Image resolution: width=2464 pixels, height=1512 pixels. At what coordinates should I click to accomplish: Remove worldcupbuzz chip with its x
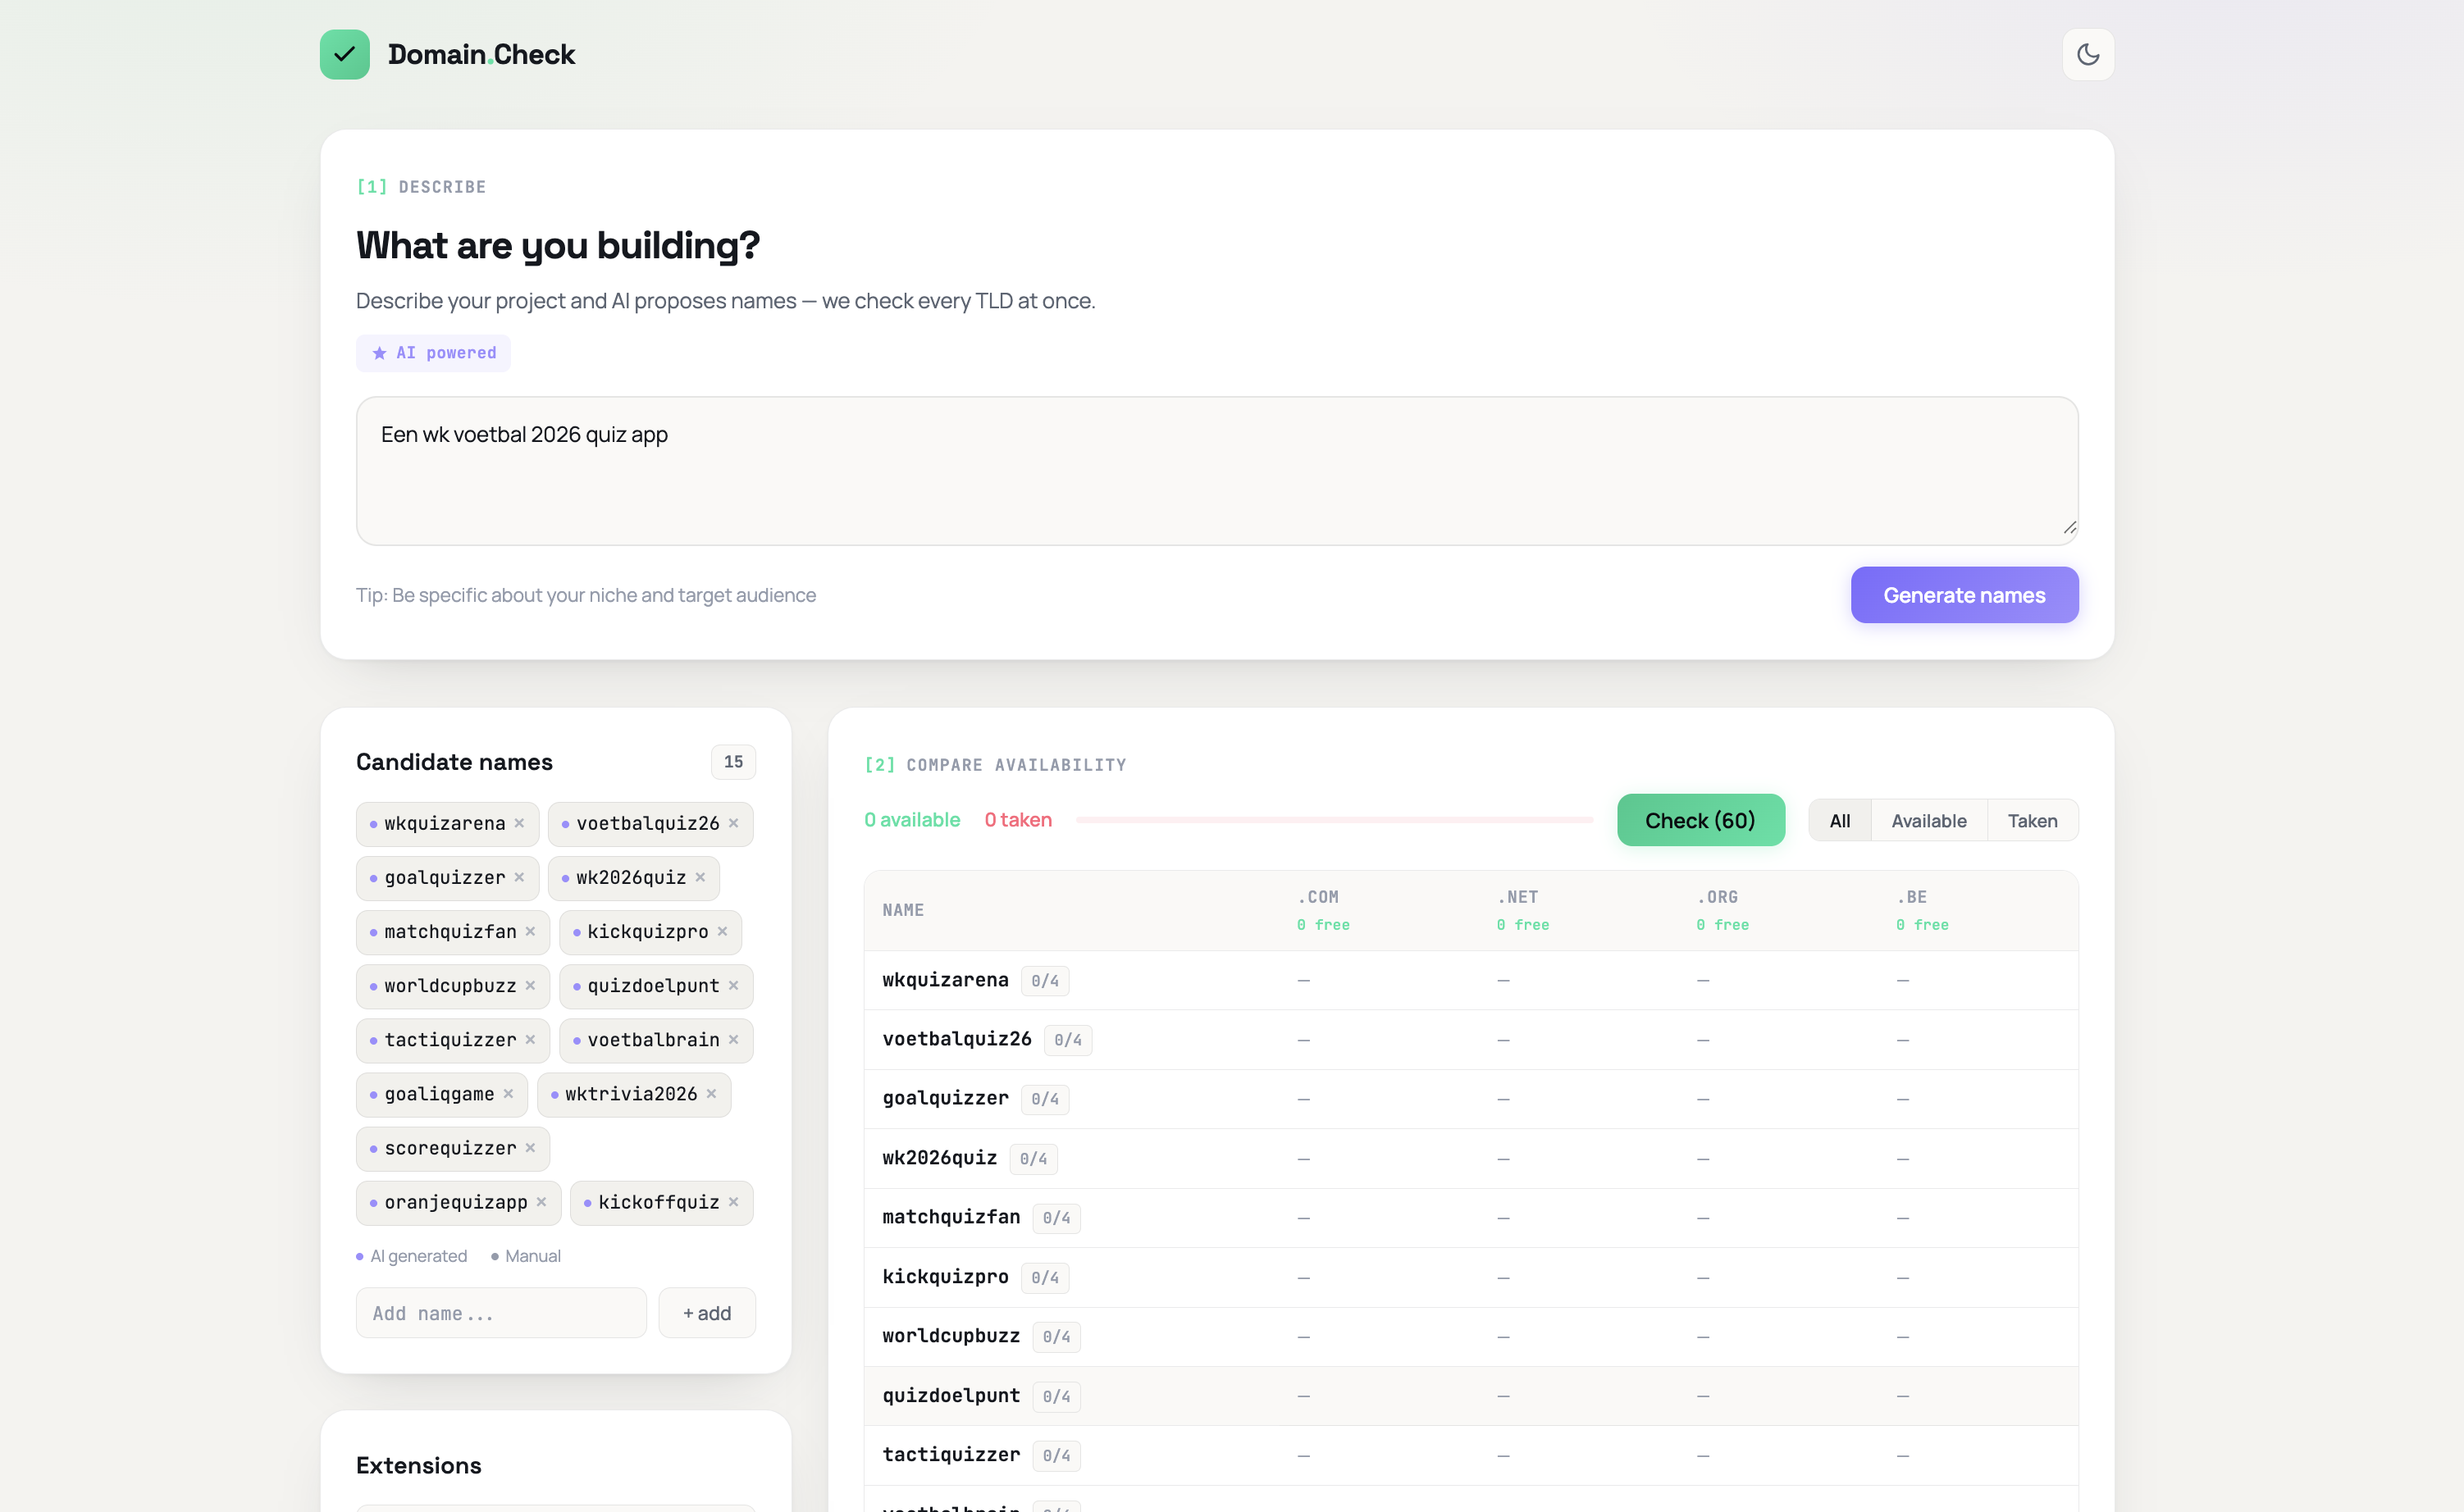click(530, 985)
